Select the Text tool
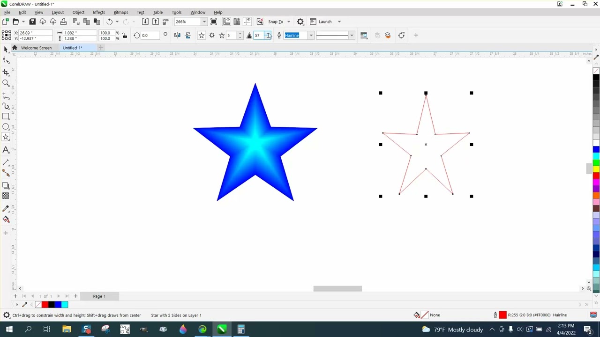 6,150
